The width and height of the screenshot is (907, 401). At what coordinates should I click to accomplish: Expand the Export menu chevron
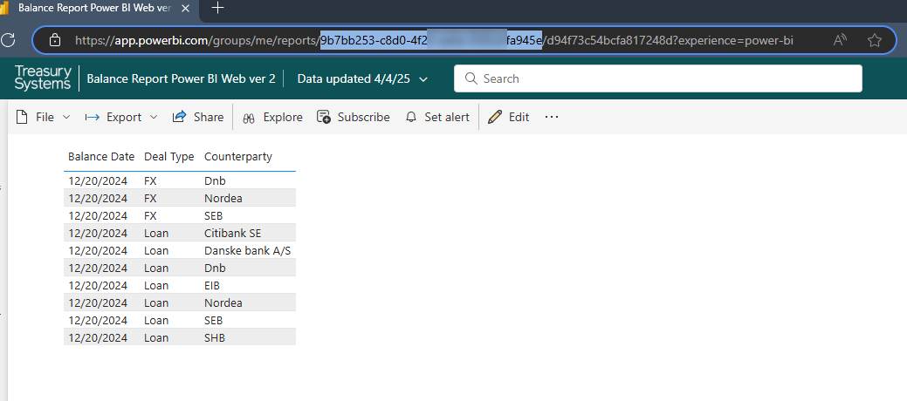pos(154,117)
